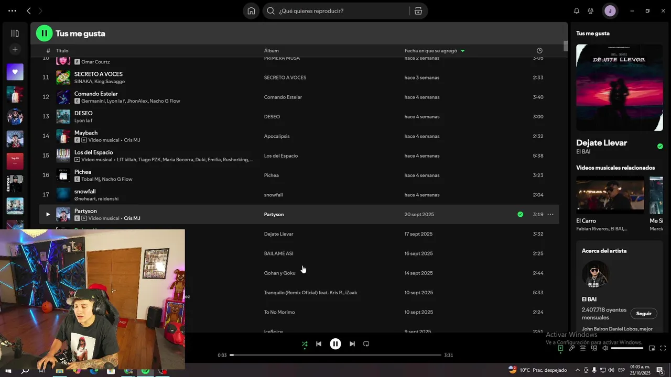
Task: Open artist link El BAI under song title
Action: click(x=583, y=152)
